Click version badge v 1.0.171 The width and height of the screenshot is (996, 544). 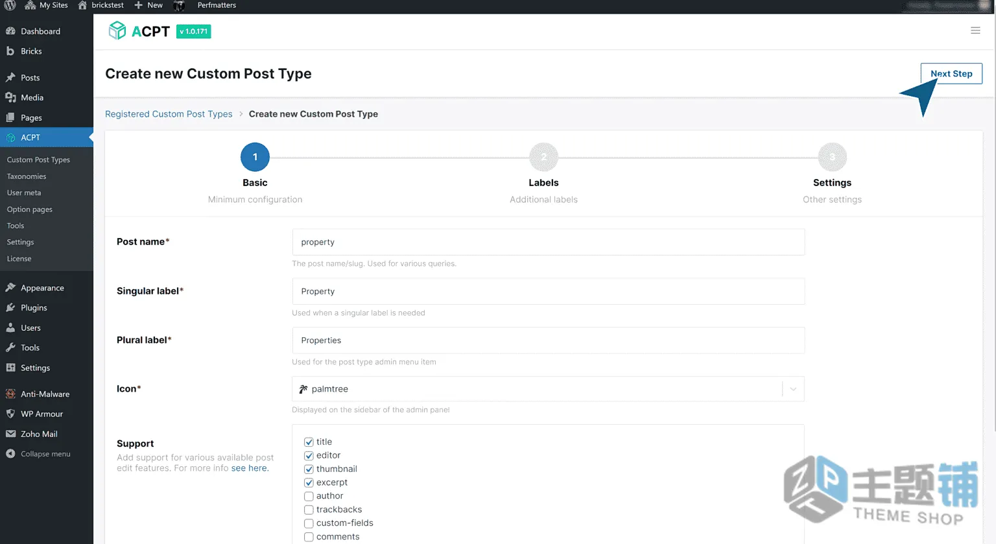(194, 31)
